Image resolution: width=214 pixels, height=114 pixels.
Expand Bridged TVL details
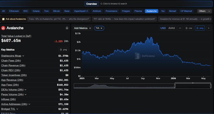click(17, 109)
